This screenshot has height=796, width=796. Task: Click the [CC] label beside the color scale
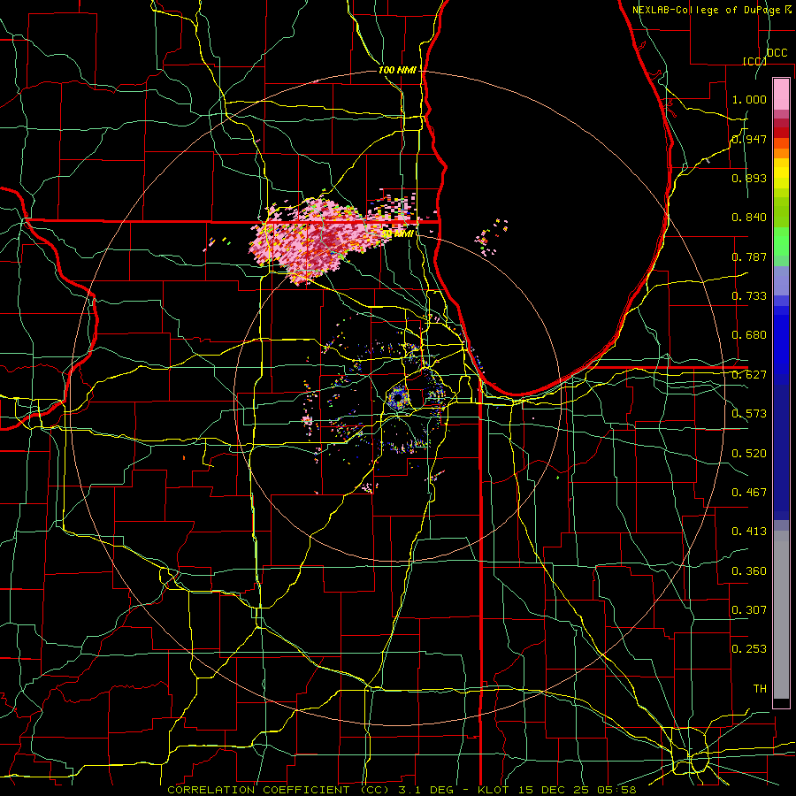pyautogui.click(x=754, y=61)
